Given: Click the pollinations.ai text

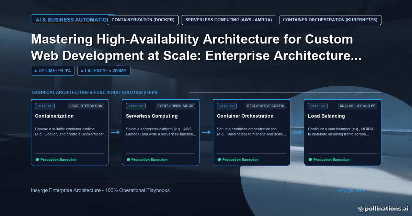Looking at the screenshot, I should click(x=387, y=208).
